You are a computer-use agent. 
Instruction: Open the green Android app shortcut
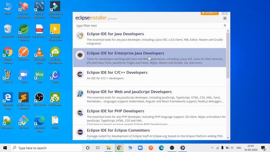click(55, 99)
